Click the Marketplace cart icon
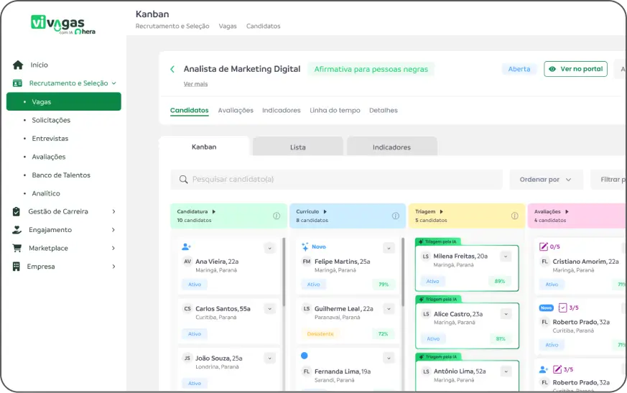This screenshot has height=393, width=627. coord(17,248)
